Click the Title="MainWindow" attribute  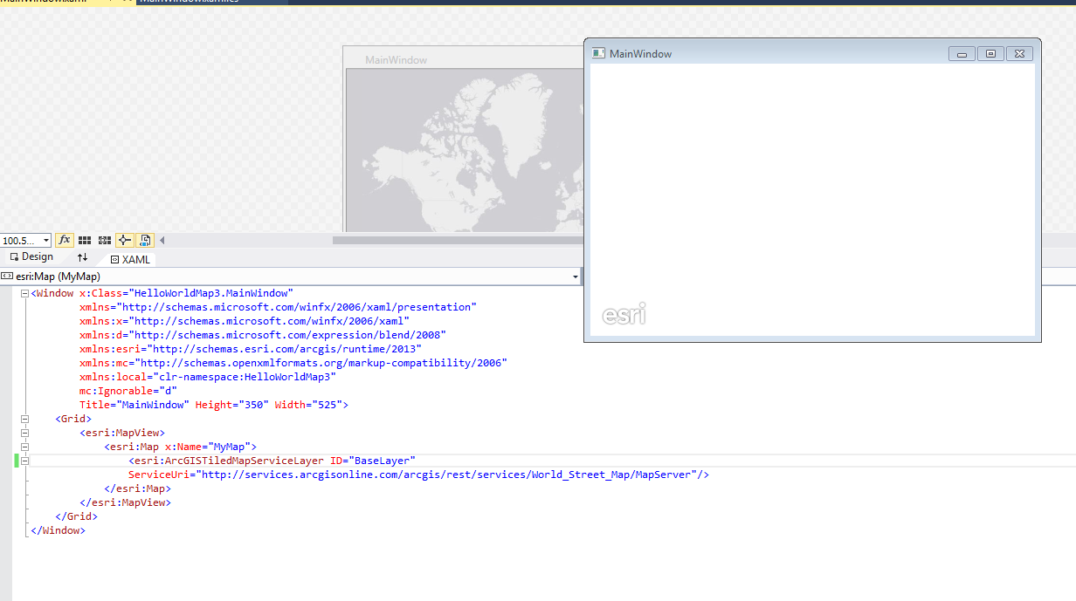134,405
